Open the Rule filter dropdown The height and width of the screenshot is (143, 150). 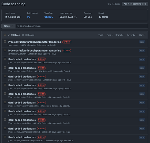(x=110, y=35)
